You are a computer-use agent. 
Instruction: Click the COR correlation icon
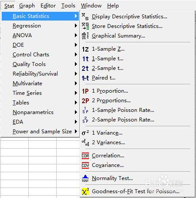click(x=85, y=156)
